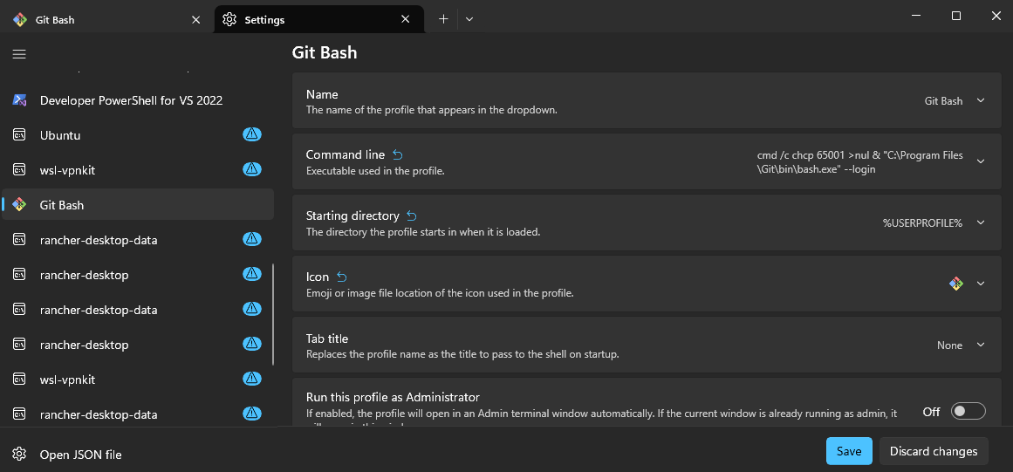Expand the Starting directory chevron

(x=980, y=222)
